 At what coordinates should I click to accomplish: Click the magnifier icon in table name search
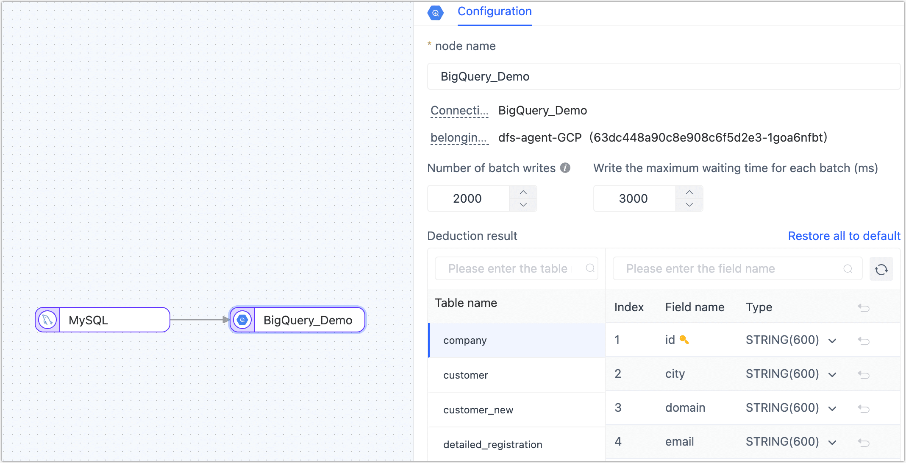click(590, 268)
